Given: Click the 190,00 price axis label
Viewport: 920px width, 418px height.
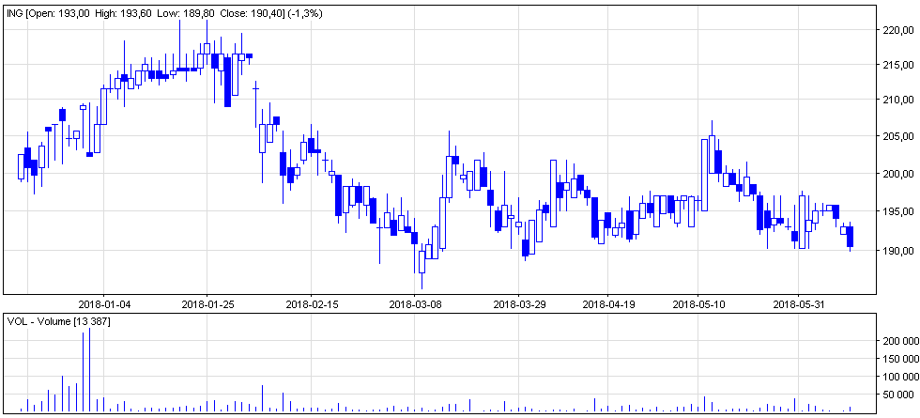Looking at the screenshot, I should coord(898,251).
